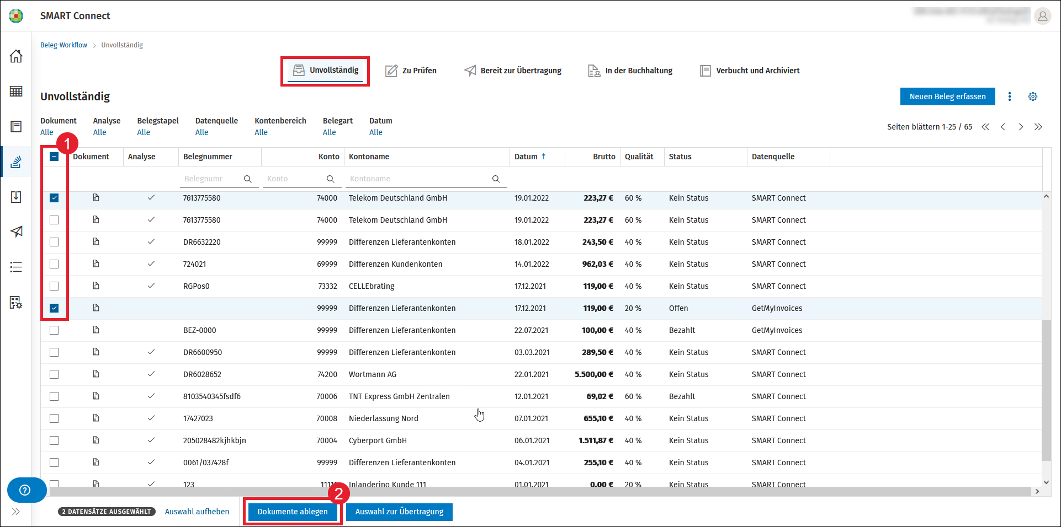Check the TNT Express row checkbox

tap(54, 396)
